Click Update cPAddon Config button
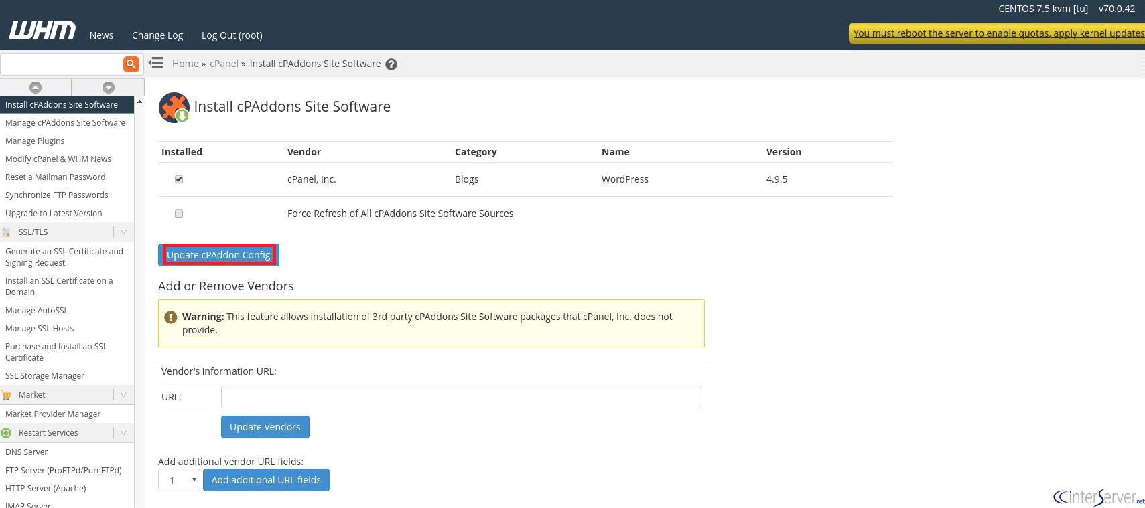This screenshot has width=1145, height=508. 218,255
